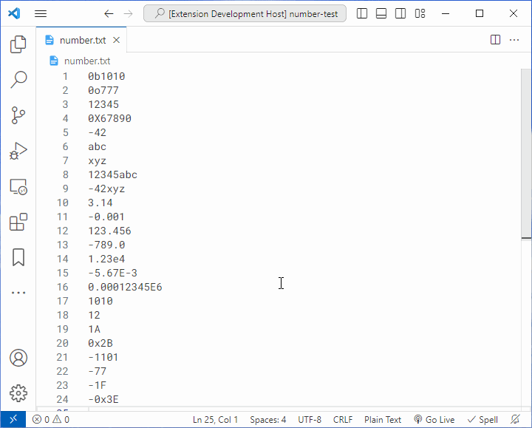Click the text 3.14 on line 10
Viewport: 532px width, 428px height.
point(100,203)
